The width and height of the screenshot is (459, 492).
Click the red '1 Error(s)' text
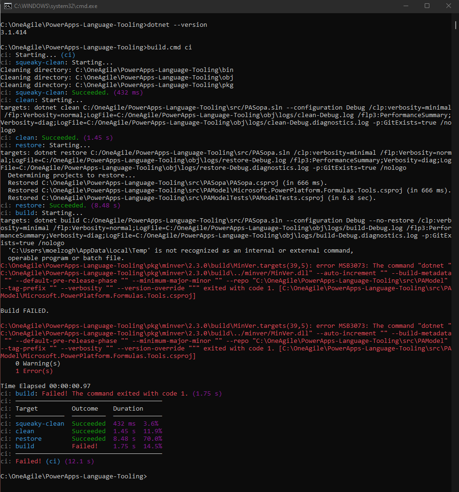34,371
